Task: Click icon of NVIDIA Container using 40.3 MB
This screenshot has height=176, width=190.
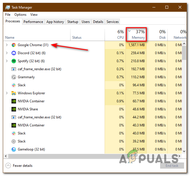Action: coord(14,125)
